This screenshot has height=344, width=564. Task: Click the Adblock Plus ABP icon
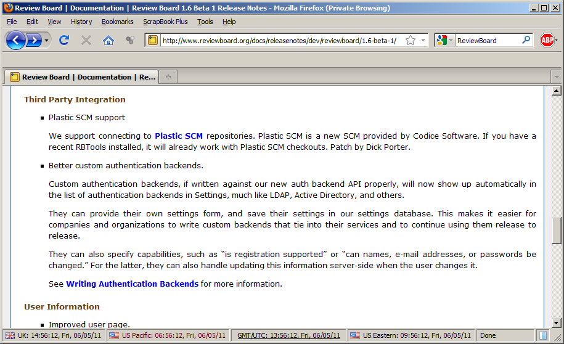(547, 40)
